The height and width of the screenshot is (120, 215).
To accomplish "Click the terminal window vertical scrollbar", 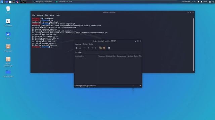I will (x=193, y=44).
